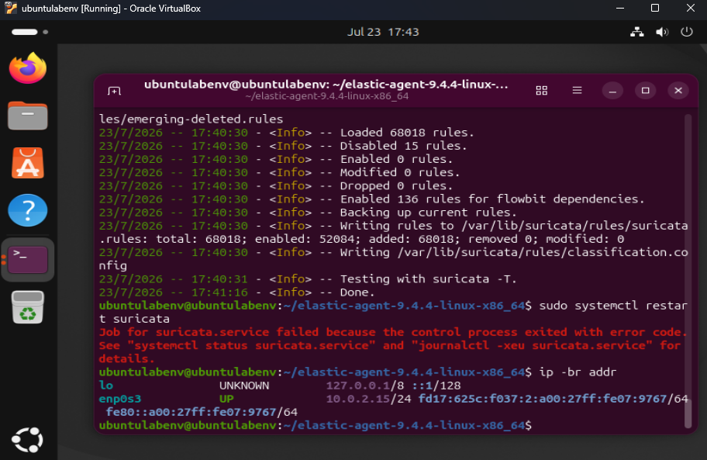The width and height of the screenshot is (707, 460).
Task: Open the calendar via Jul 23 17:43 clock
Action: (383, 32)
